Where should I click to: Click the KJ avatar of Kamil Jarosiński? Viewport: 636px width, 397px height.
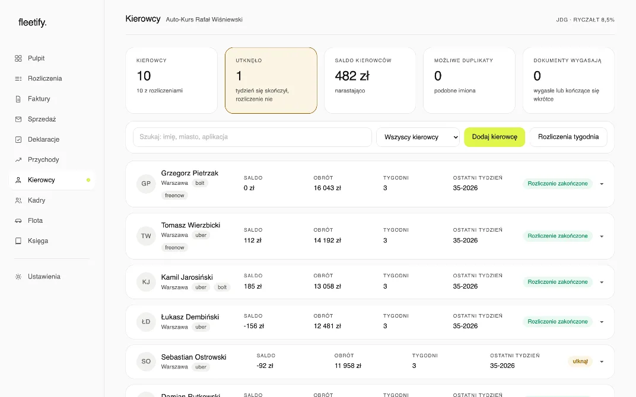(x=146, y=282)
